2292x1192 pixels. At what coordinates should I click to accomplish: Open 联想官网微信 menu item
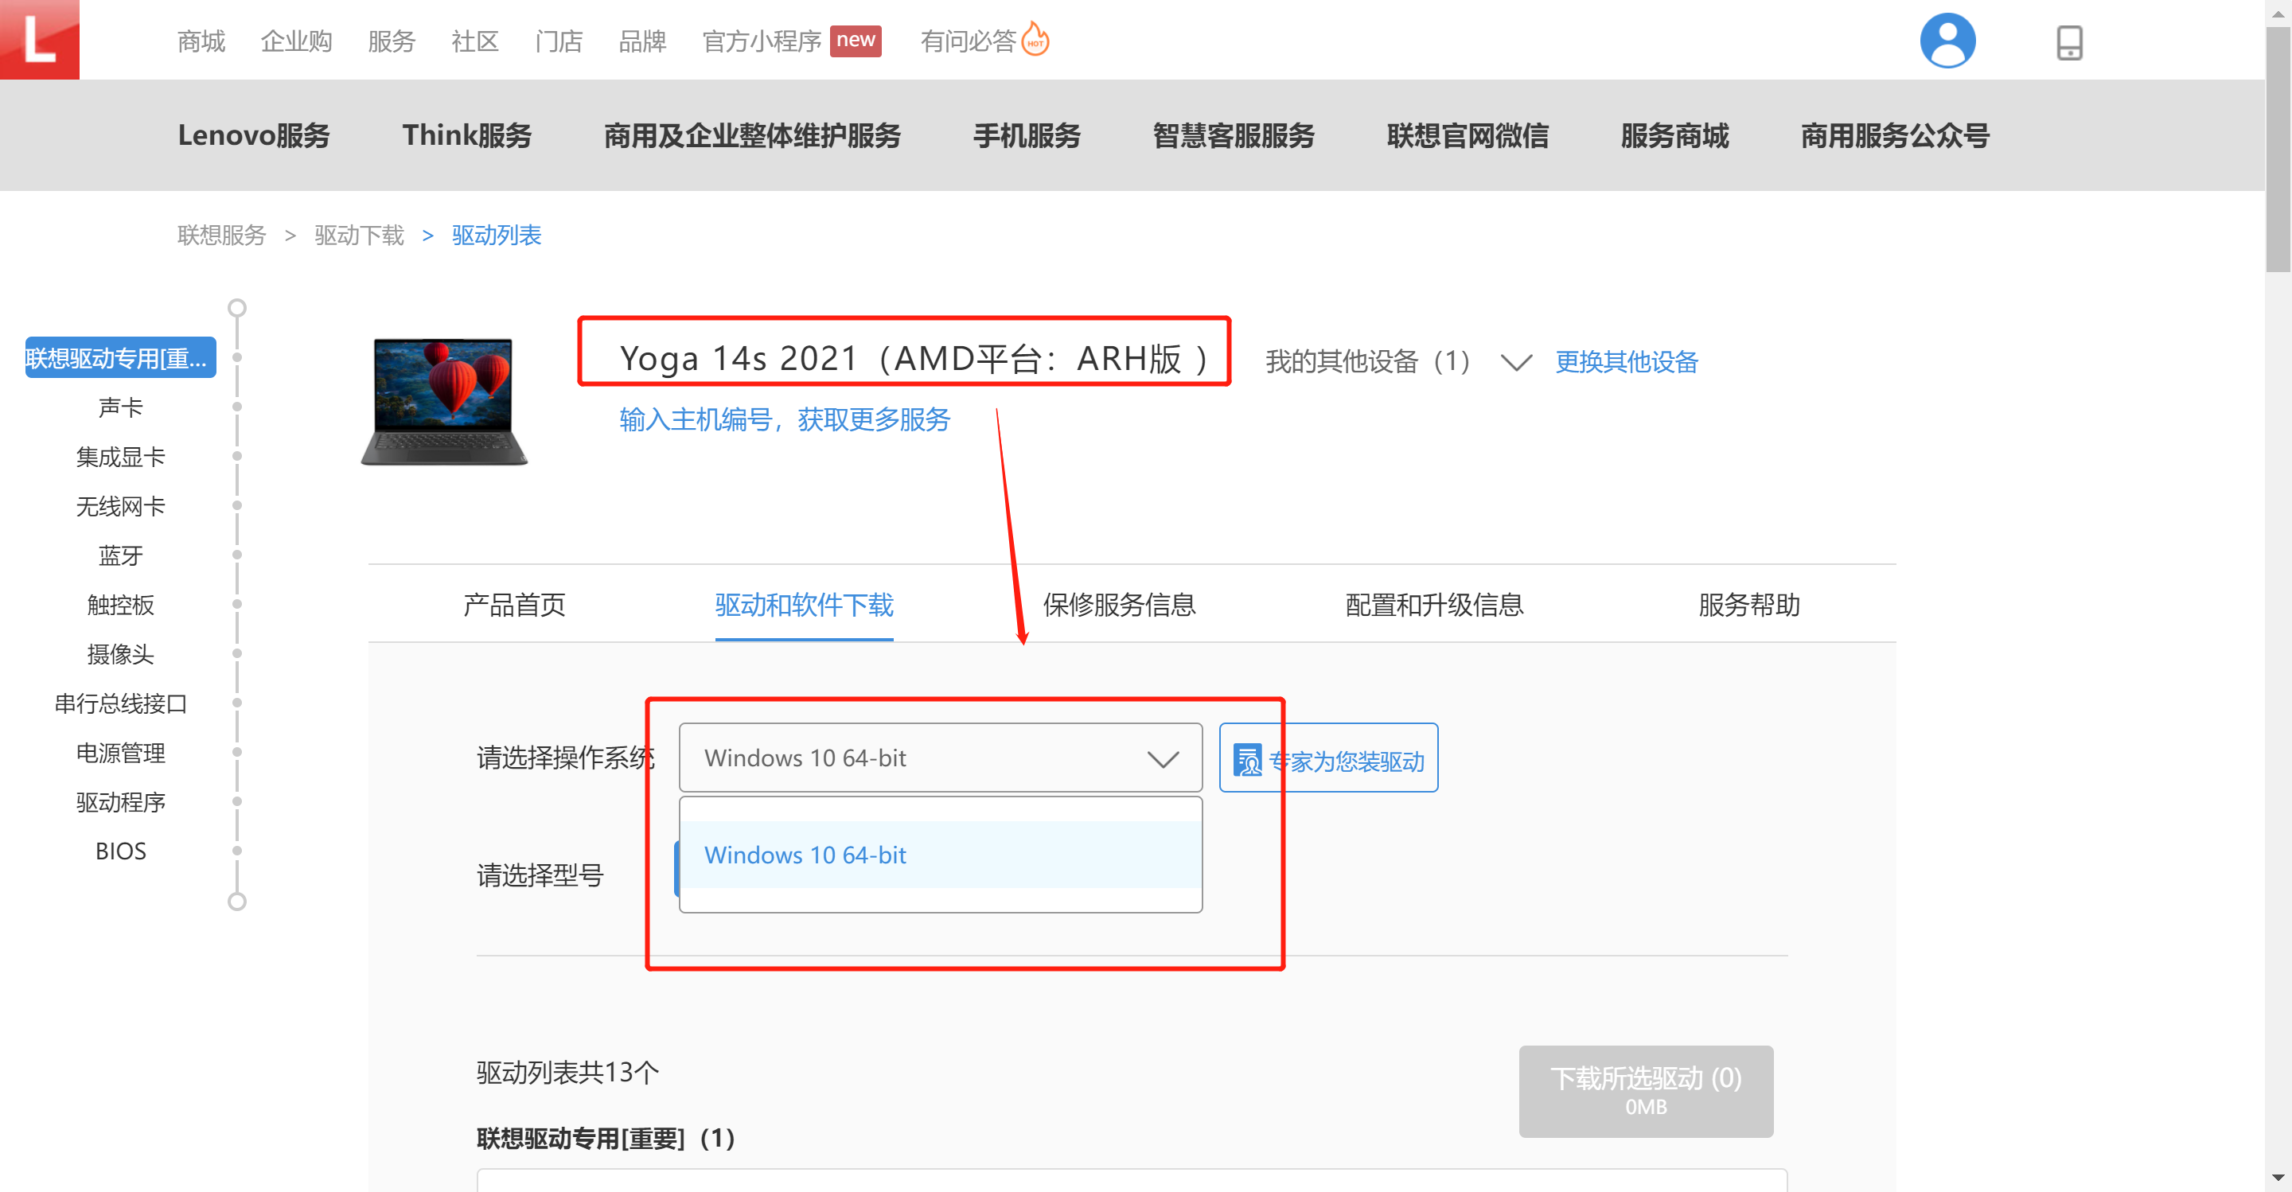point(1468,135)
